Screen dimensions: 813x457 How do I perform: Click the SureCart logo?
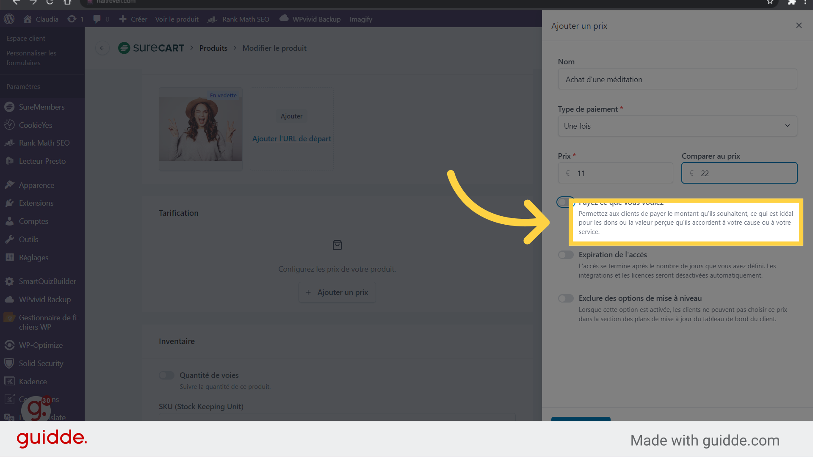pos(151,48)
